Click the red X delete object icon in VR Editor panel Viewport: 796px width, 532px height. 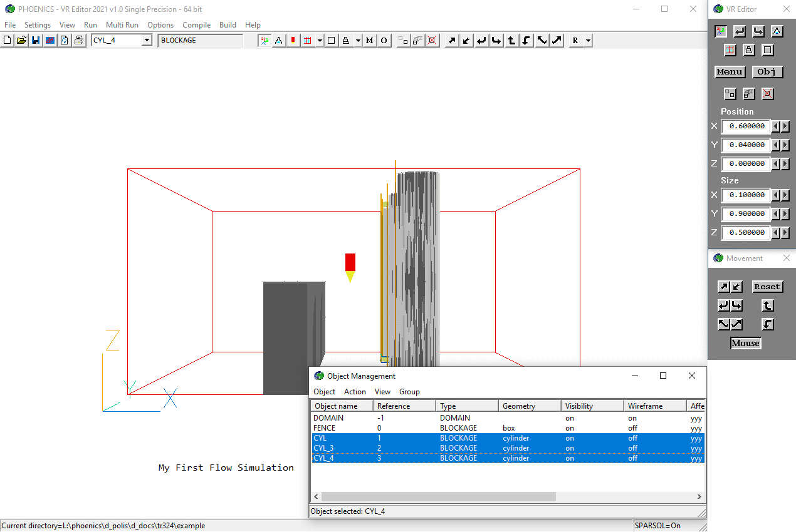coord(768,94)
